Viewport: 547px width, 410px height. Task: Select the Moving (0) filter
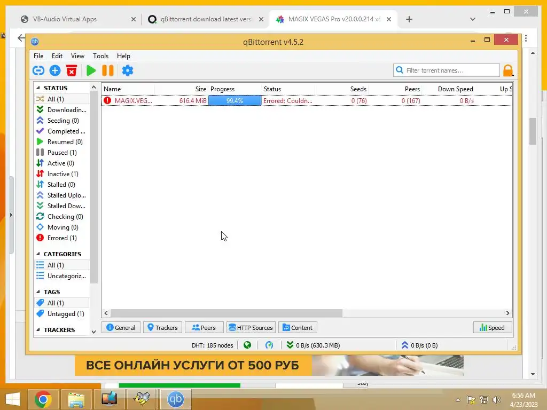click(62, 227)
